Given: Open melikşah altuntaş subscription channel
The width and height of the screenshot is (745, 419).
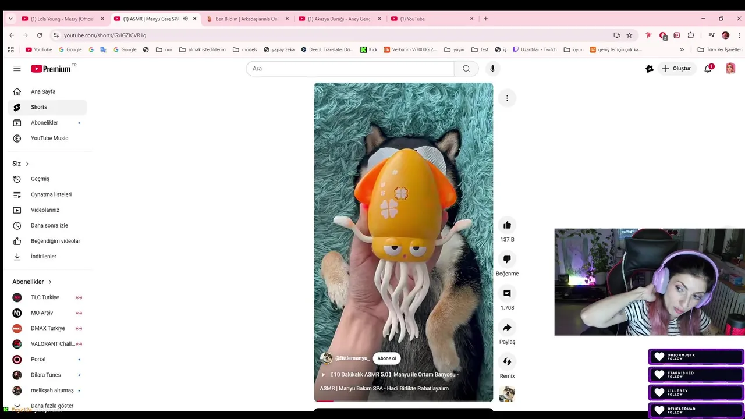Looking at the screenshot, I should [x=47, y=390].
